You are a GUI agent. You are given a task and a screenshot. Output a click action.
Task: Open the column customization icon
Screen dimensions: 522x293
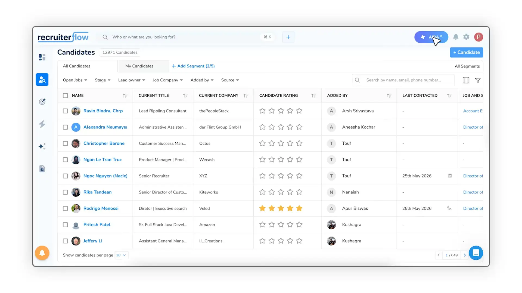tap(466, 80)
